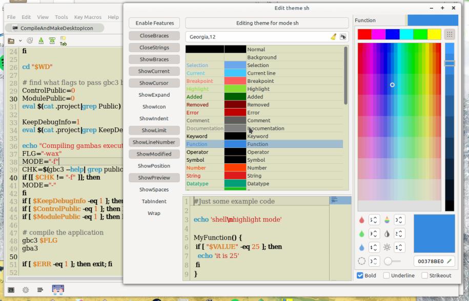The image size is (469, 301).
Task: Click the broom clear icon in font field
Action: point(333,37)
